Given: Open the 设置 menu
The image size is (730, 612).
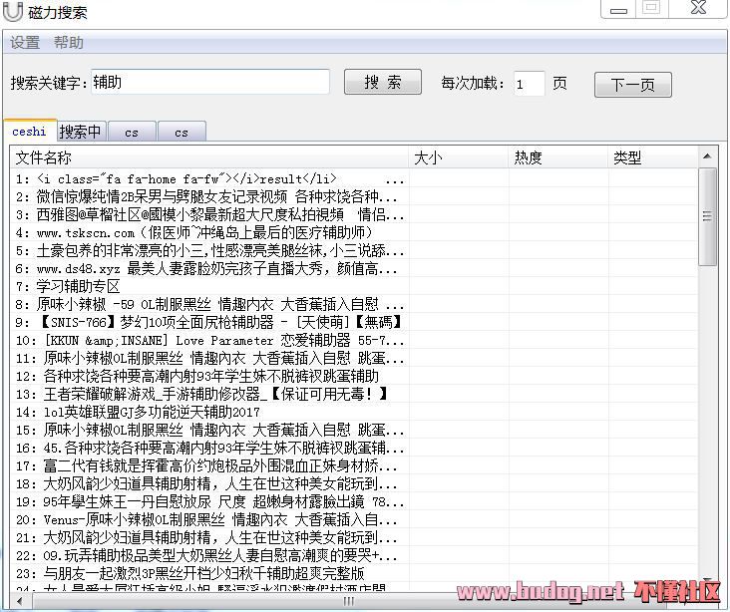Looking at the screenshot, I should 25,43.
